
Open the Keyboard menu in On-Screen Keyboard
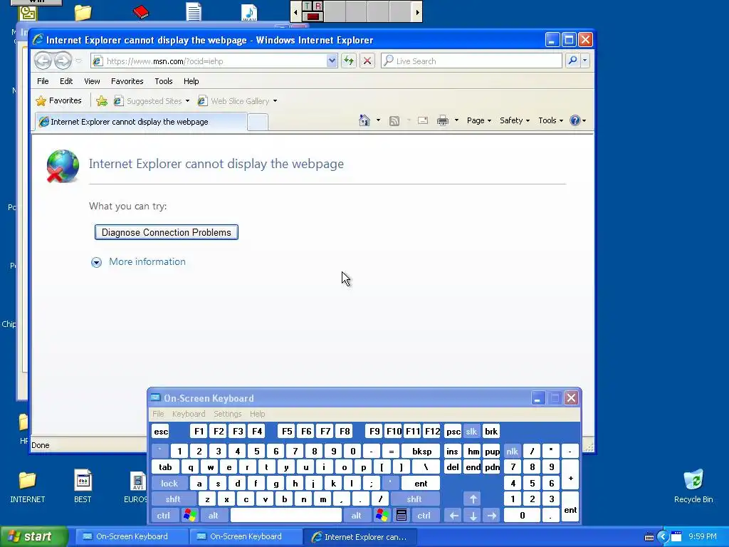(x=188, y=414)
